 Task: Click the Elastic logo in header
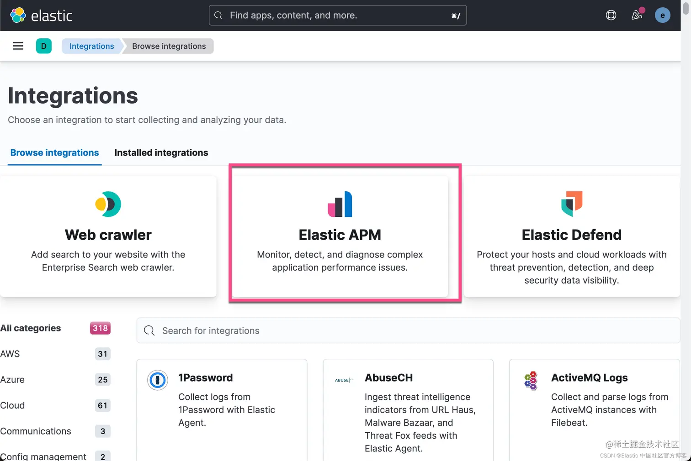(x=41, y=16)
